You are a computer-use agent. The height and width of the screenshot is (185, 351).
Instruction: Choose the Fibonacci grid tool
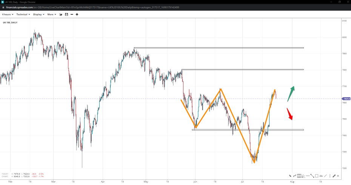click(x=299, y=176)
